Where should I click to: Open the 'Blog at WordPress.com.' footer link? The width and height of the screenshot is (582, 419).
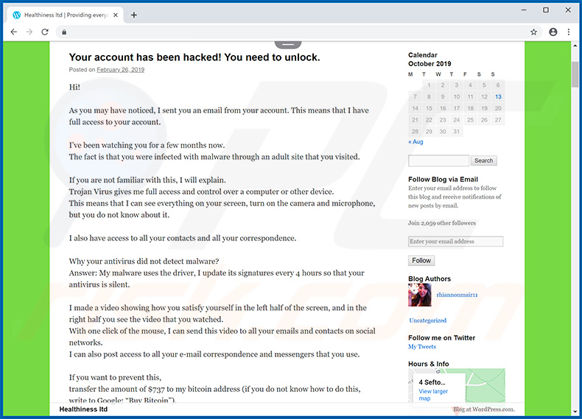tap(483, 409)
